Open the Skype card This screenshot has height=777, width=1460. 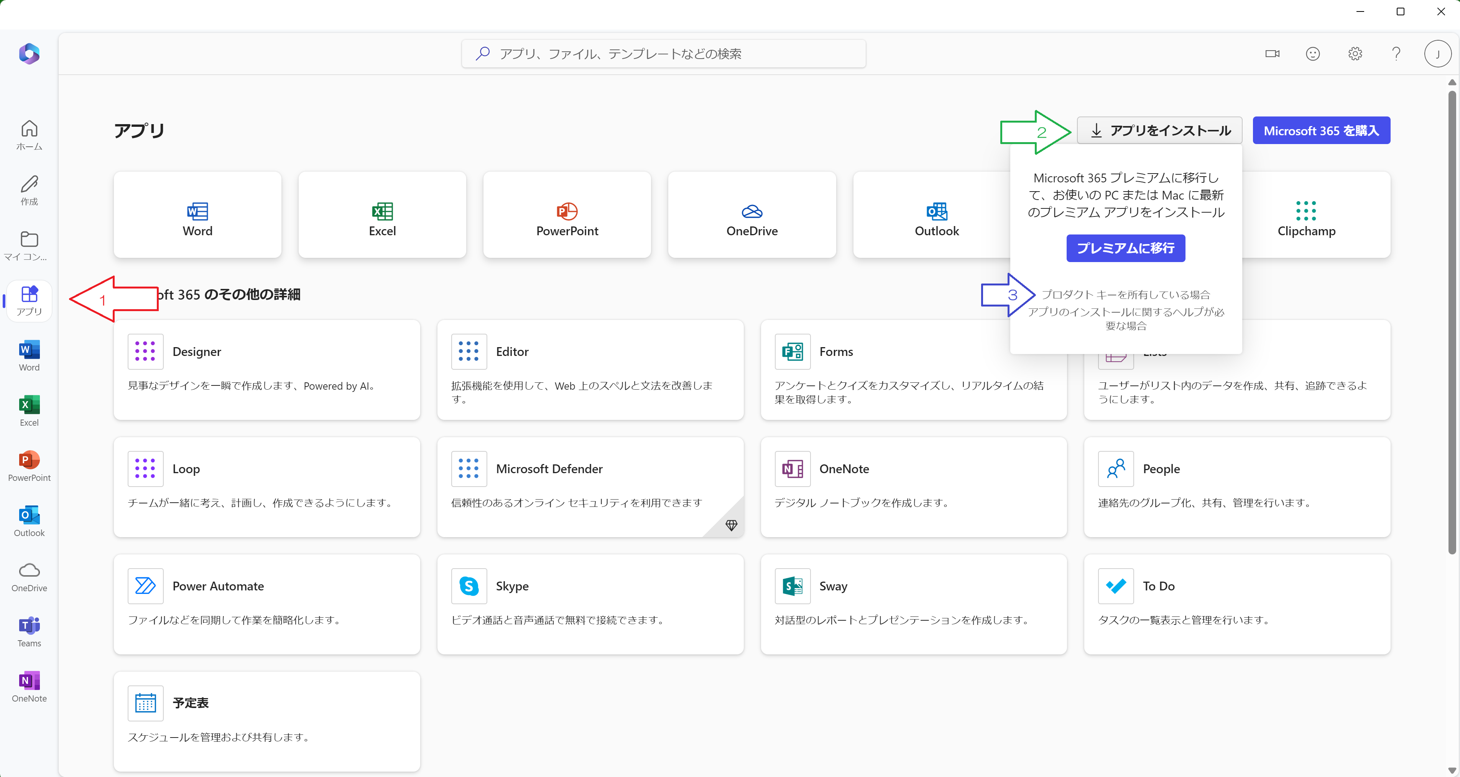tap(590, 604)
